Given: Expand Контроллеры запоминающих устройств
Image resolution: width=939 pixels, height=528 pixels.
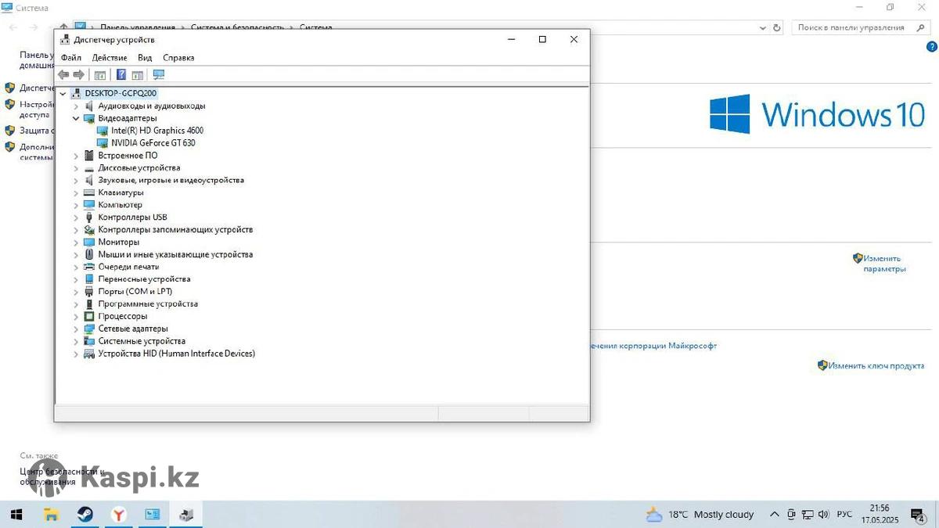Looking at the screenshot, I should [77, 230].
